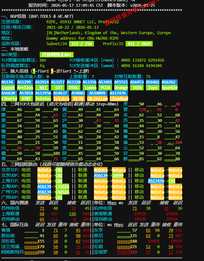Click the Sao Paulo latency bar 319
This screenshot has width=204, height=261.
[x=127, y=252]
